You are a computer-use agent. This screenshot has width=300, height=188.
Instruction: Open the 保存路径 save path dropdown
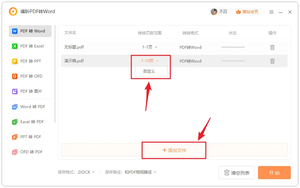click(140, 172)
